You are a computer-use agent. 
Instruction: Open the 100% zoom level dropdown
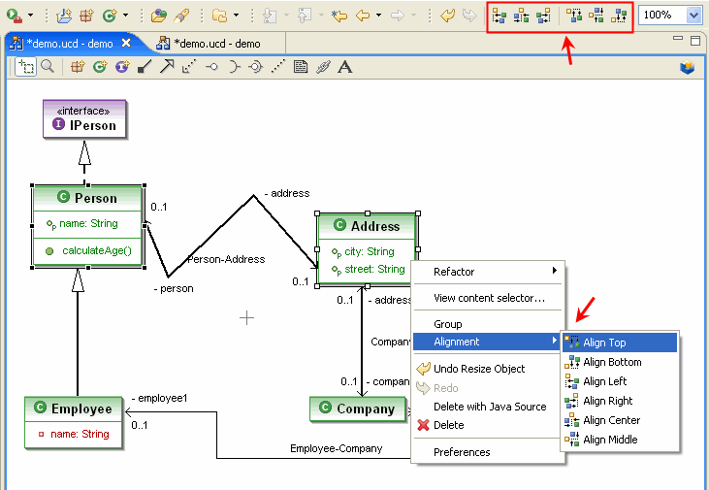[x=693, y=16]
